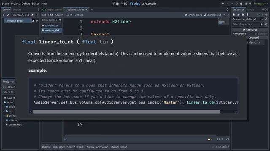Switch to the Import dock tab
Viewport: 270px width, 151px height.
pos(17,10)
